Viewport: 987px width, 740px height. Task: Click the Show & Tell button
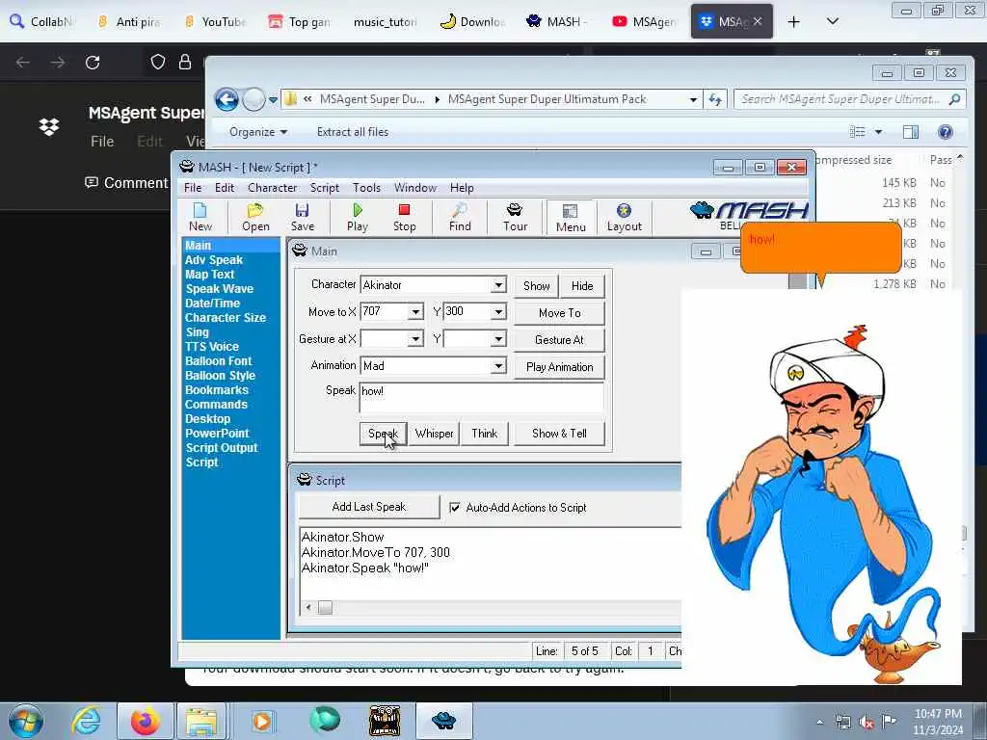point(559,434)
